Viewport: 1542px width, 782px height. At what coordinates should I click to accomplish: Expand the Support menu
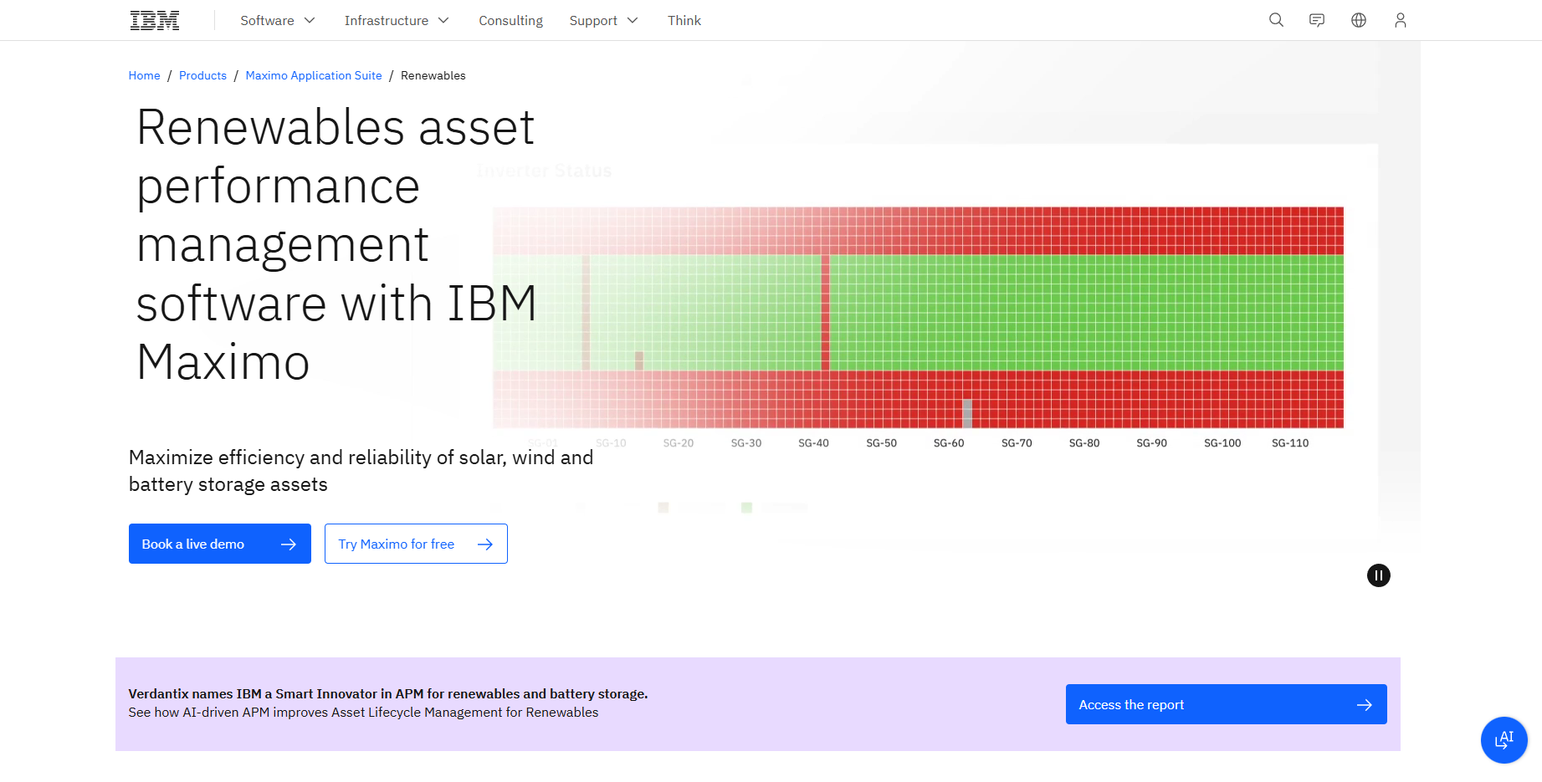pos(603,20)
